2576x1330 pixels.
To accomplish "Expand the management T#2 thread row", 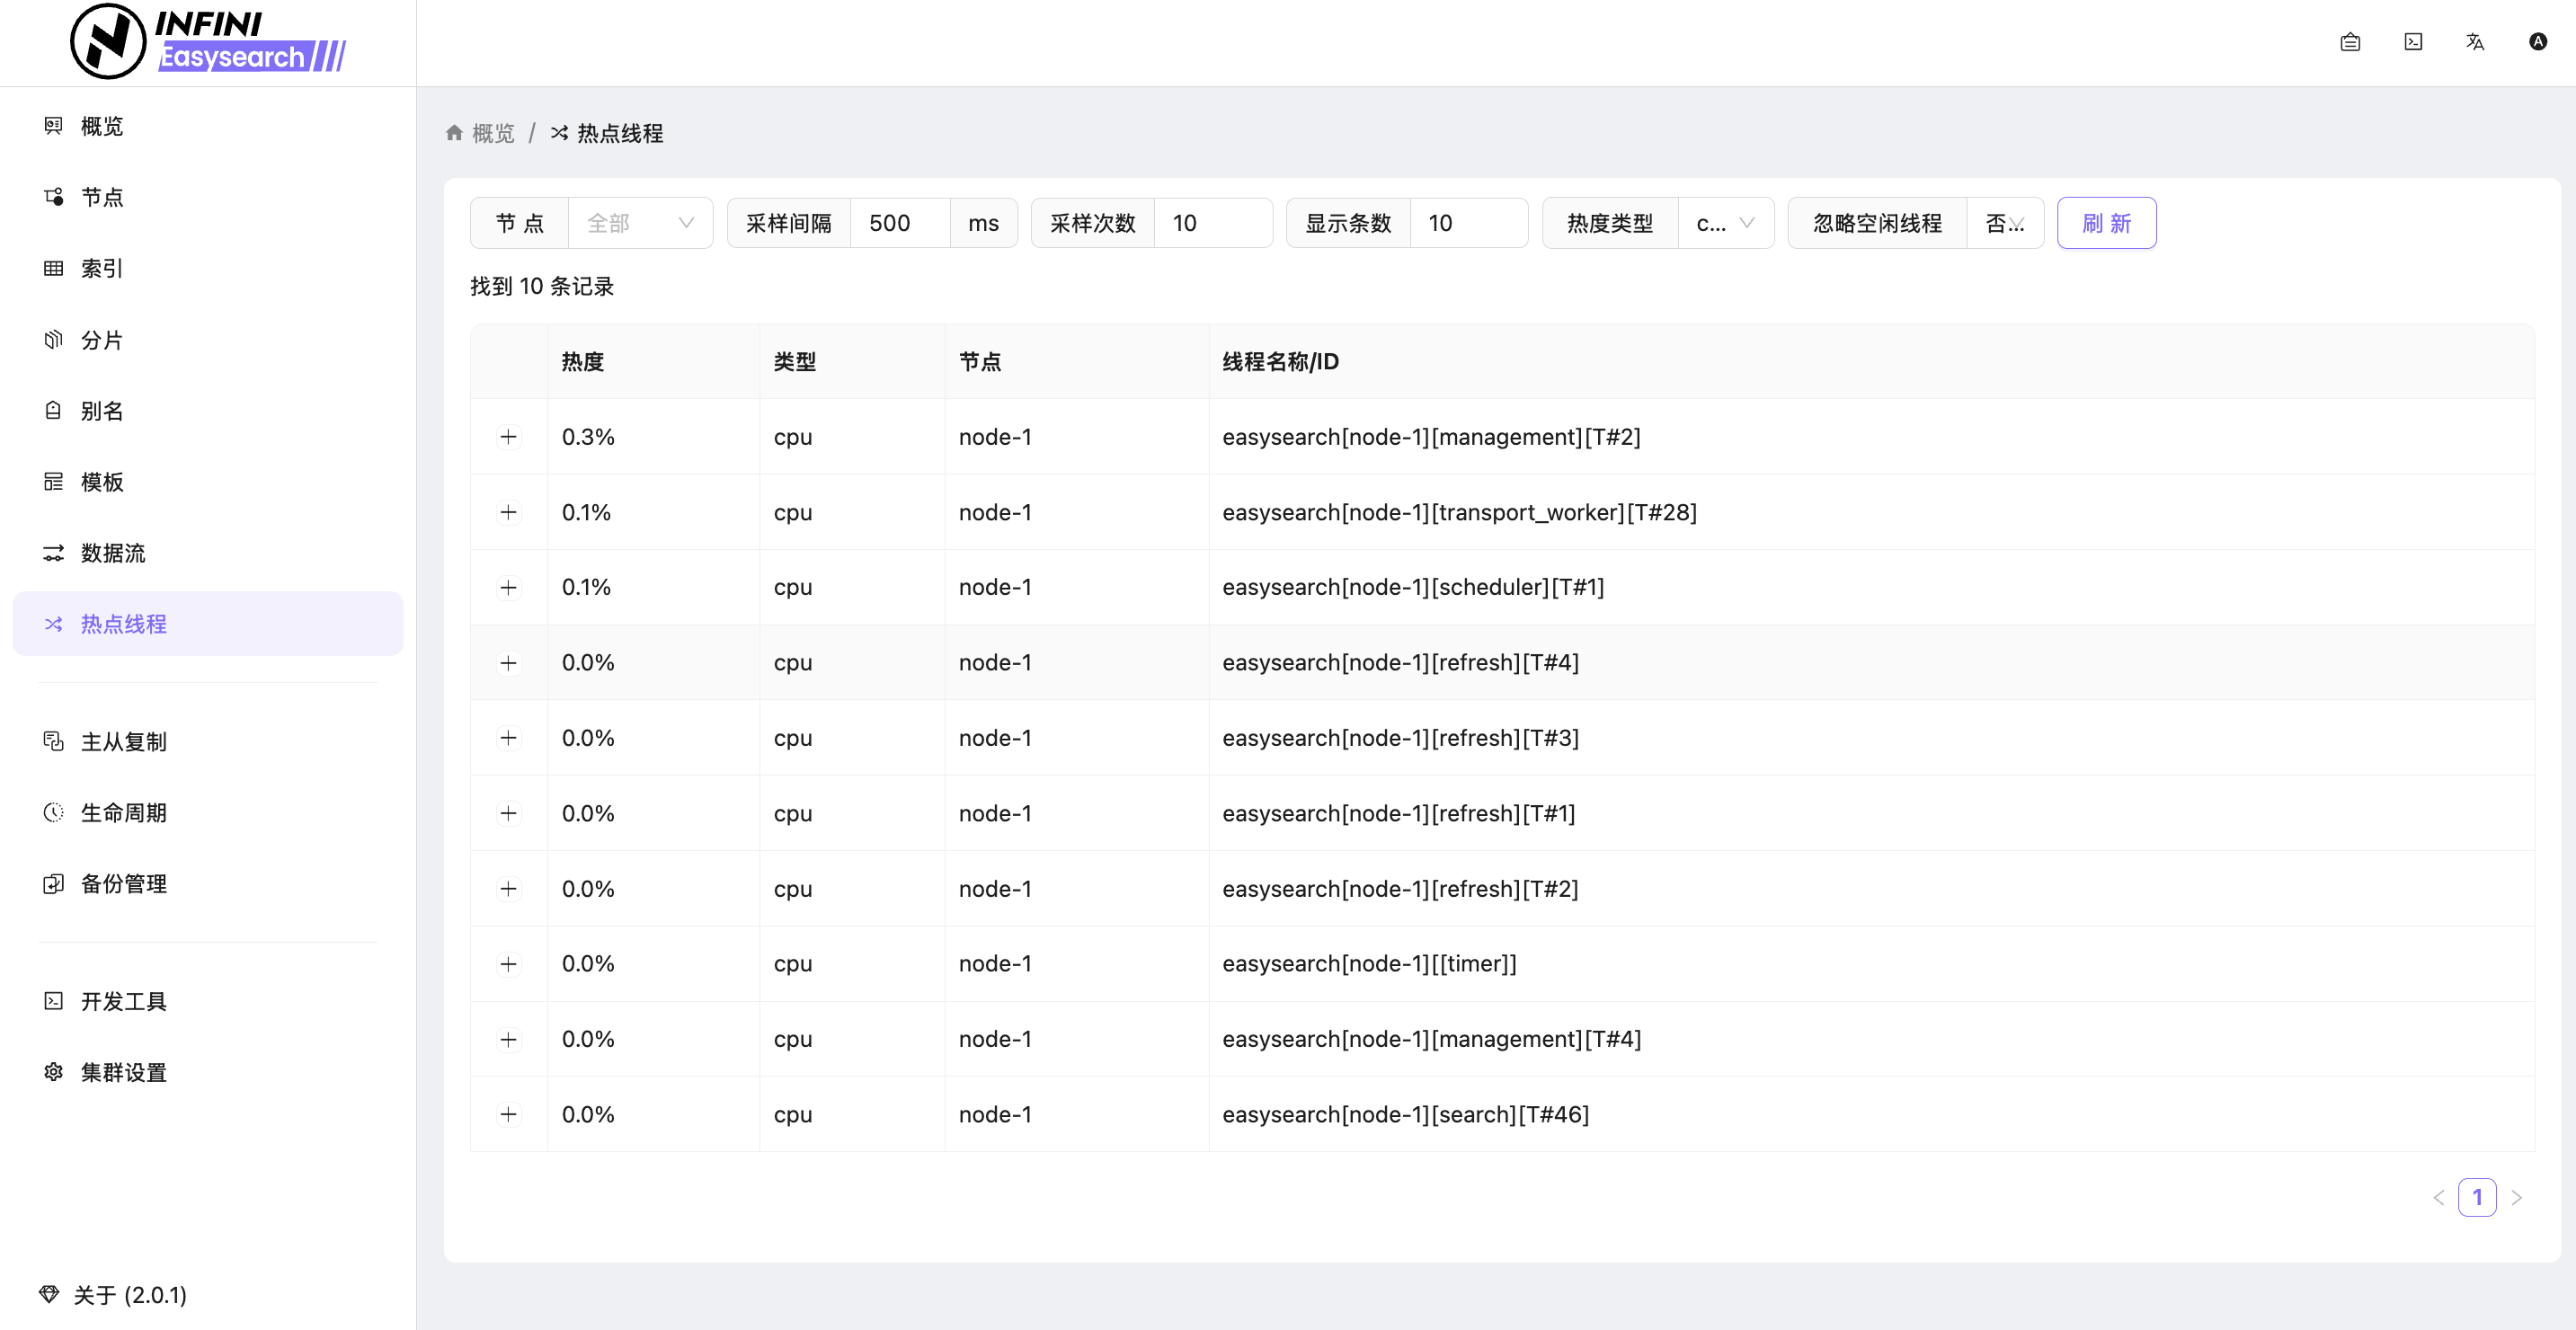I will coord(508,437).
